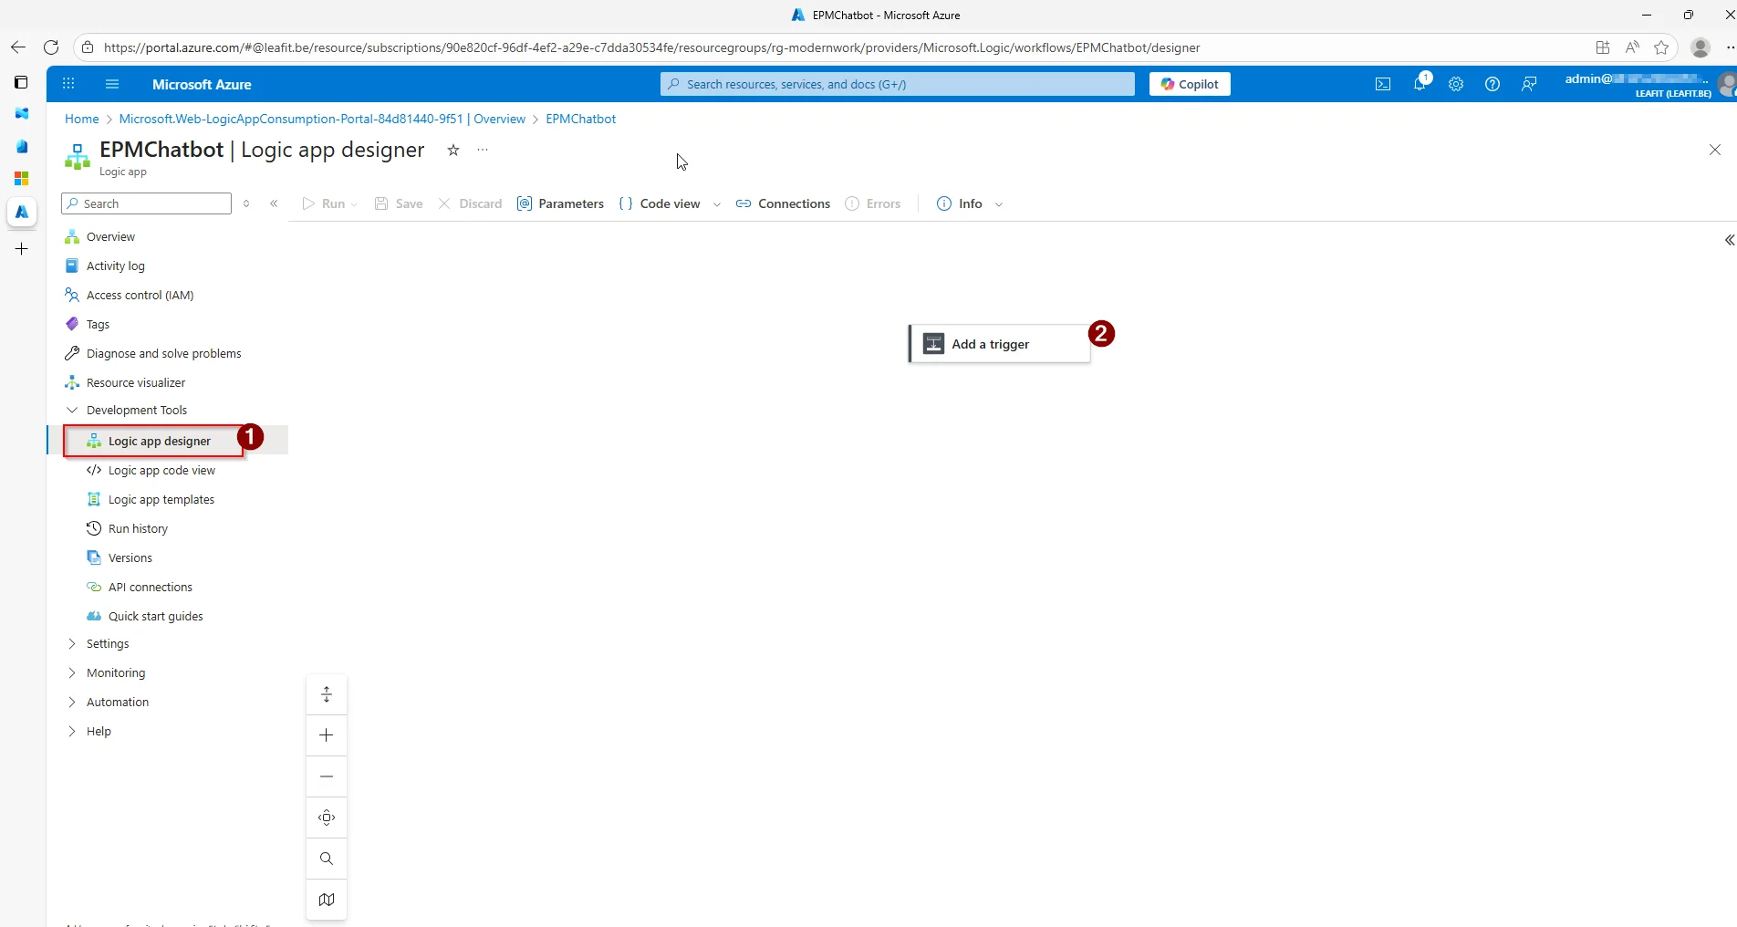
Task: Toggle expand/collapse all menu groups arrows
Action: (x=246, y=203)
